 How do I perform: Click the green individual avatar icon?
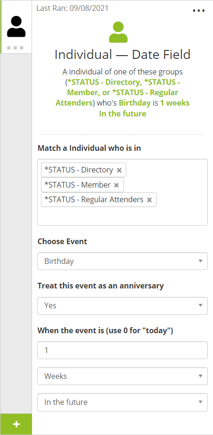tap(118, 33)
